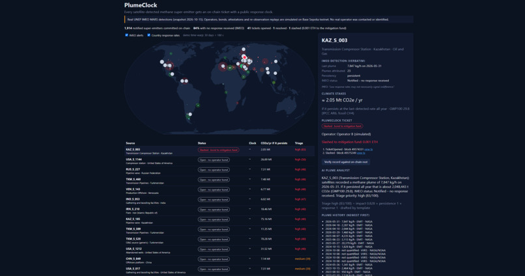Click the Source column header
This screenshot has width=525, height=276.
[x=130, y=143]
